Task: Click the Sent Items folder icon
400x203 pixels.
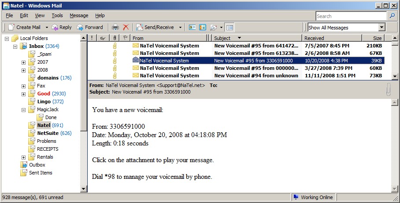Action: point(24,173)
